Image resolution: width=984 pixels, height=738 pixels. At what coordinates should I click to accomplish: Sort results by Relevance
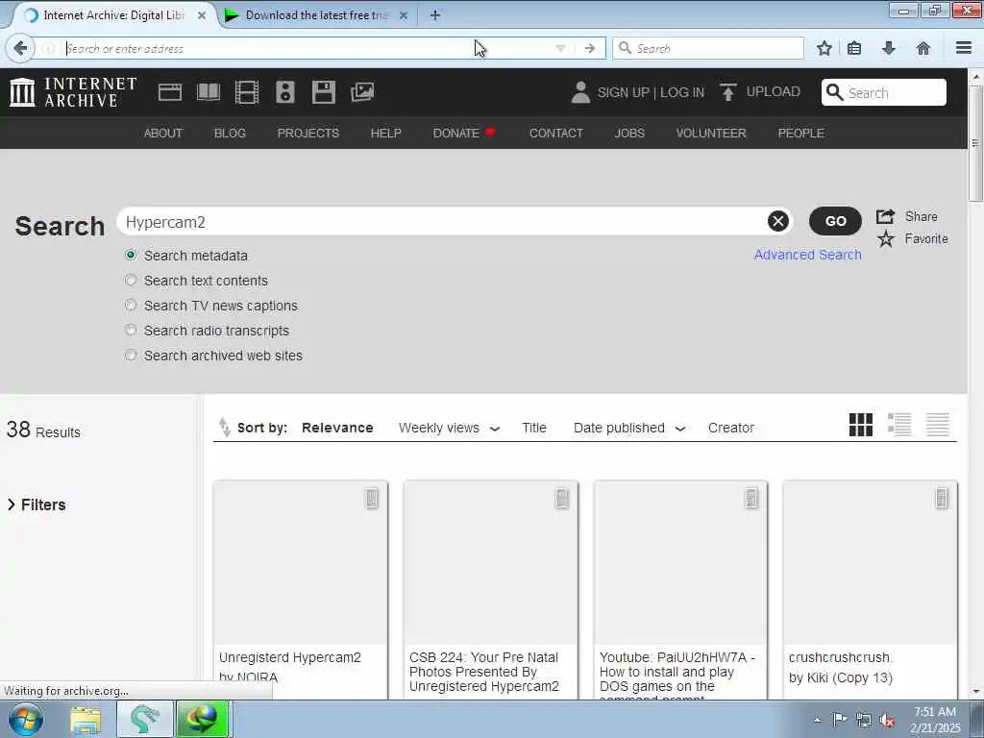click(337, 428)
